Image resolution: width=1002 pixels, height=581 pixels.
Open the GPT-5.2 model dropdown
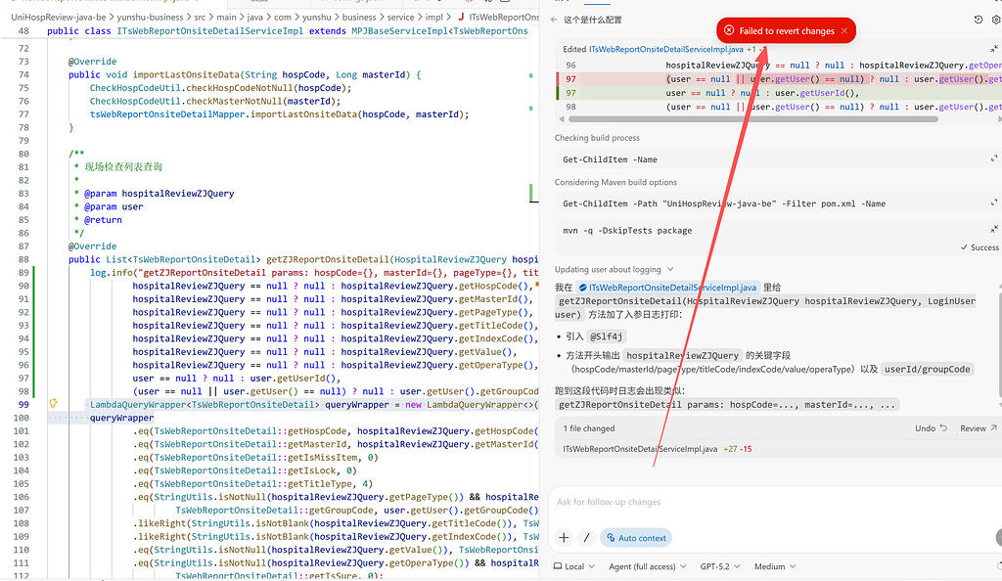coord(720,566)
